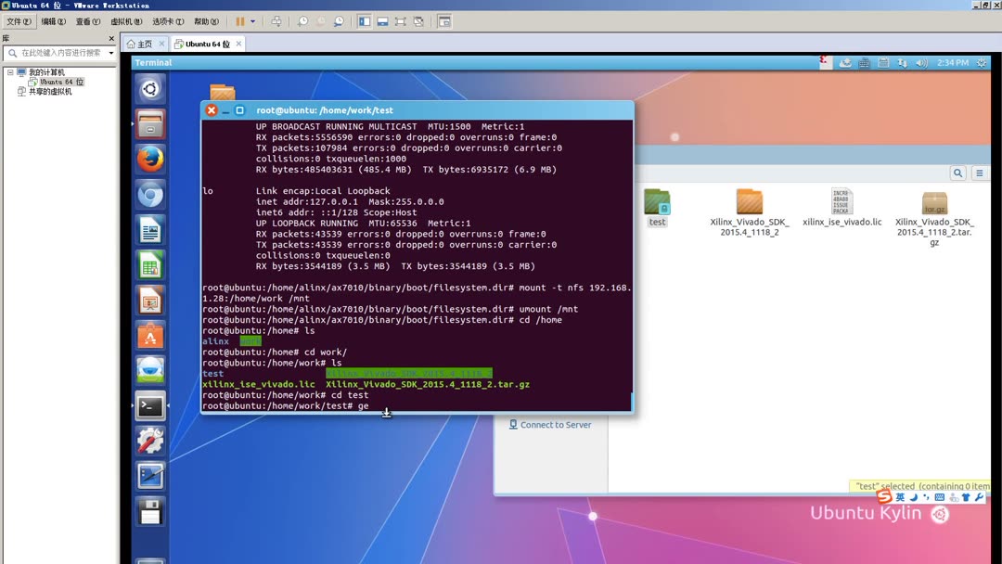Click the Connect to Server link
This screenshot has width=1002, height=564.
550,425
